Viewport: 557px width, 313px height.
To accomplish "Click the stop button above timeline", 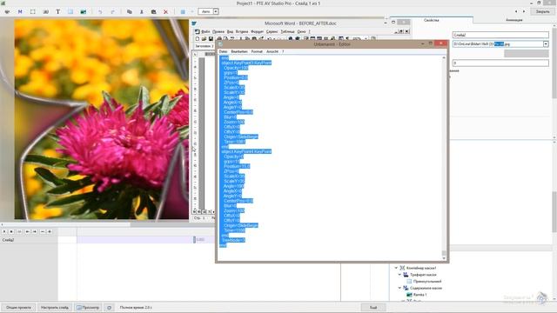I will click(11, 231).
